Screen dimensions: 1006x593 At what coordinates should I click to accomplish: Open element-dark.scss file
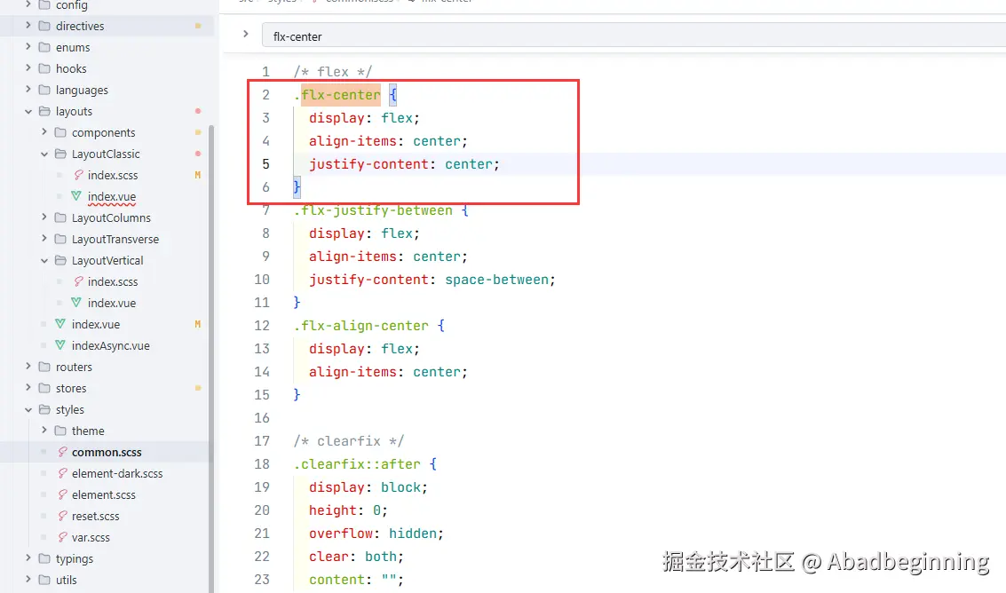(117, 473)
